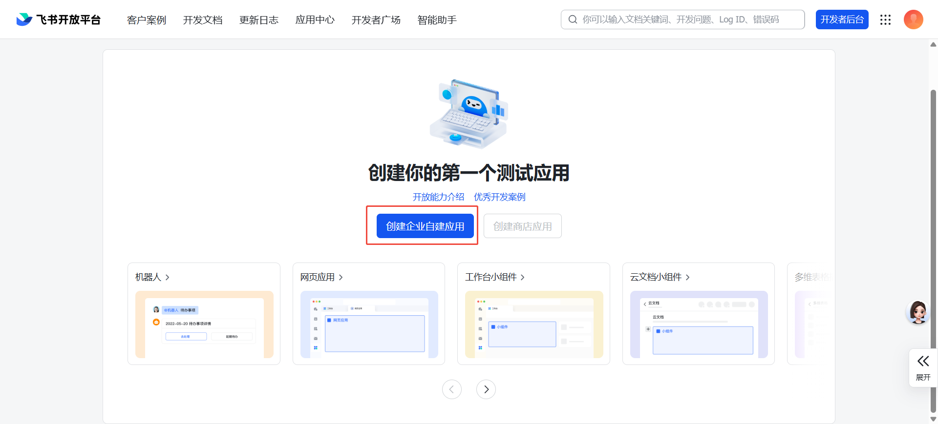938x424 pixels.
Task: Click the 开发者后台 button
Action: [x=842, y=20]
